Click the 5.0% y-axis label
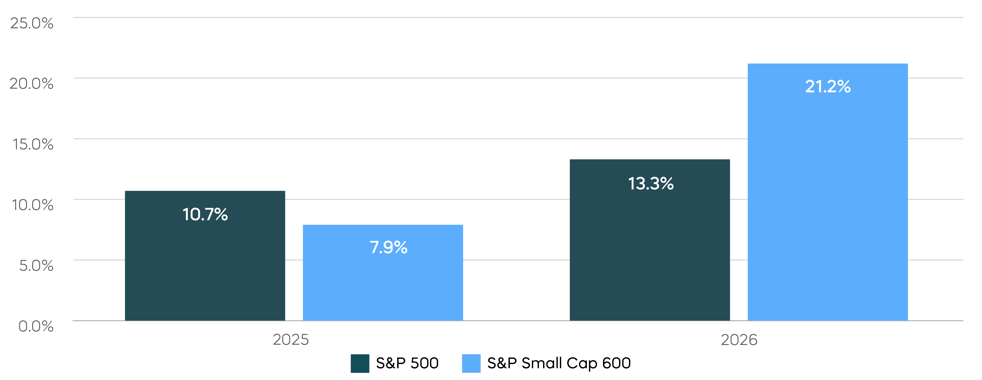 click(36, 265)
